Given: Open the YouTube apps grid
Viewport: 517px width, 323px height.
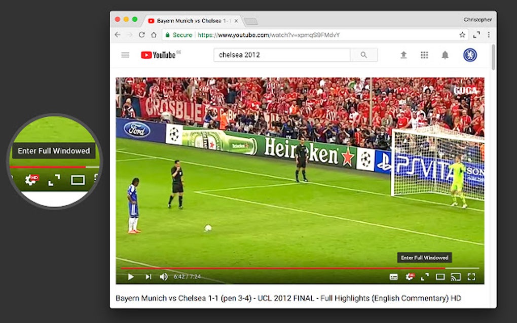Looking at the screenshot, I should (424, 55).
